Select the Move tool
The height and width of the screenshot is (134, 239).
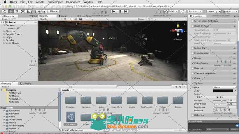[11, 11]
